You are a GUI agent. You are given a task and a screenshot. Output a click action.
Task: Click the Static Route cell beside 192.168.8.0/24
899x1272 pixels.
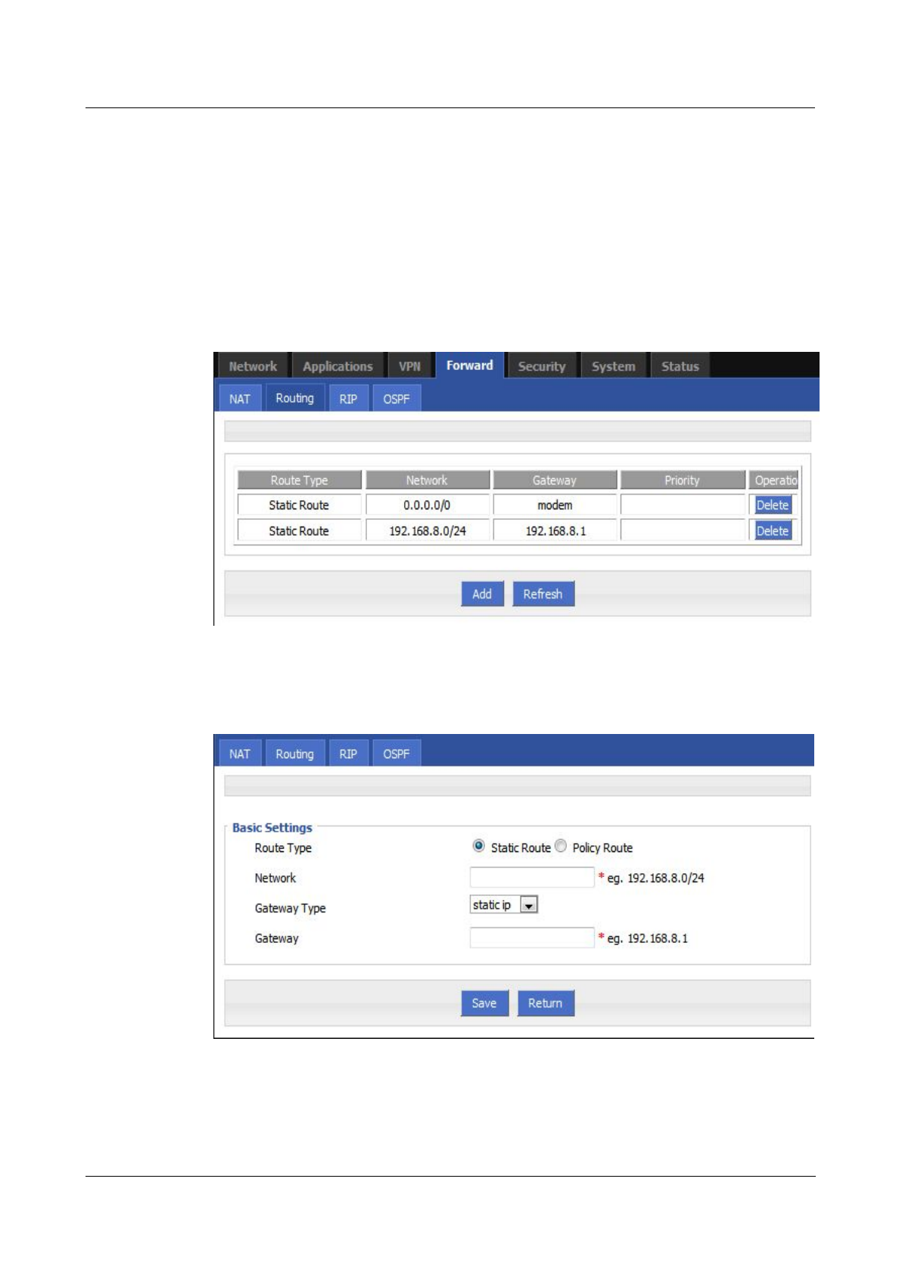point(299,530)
